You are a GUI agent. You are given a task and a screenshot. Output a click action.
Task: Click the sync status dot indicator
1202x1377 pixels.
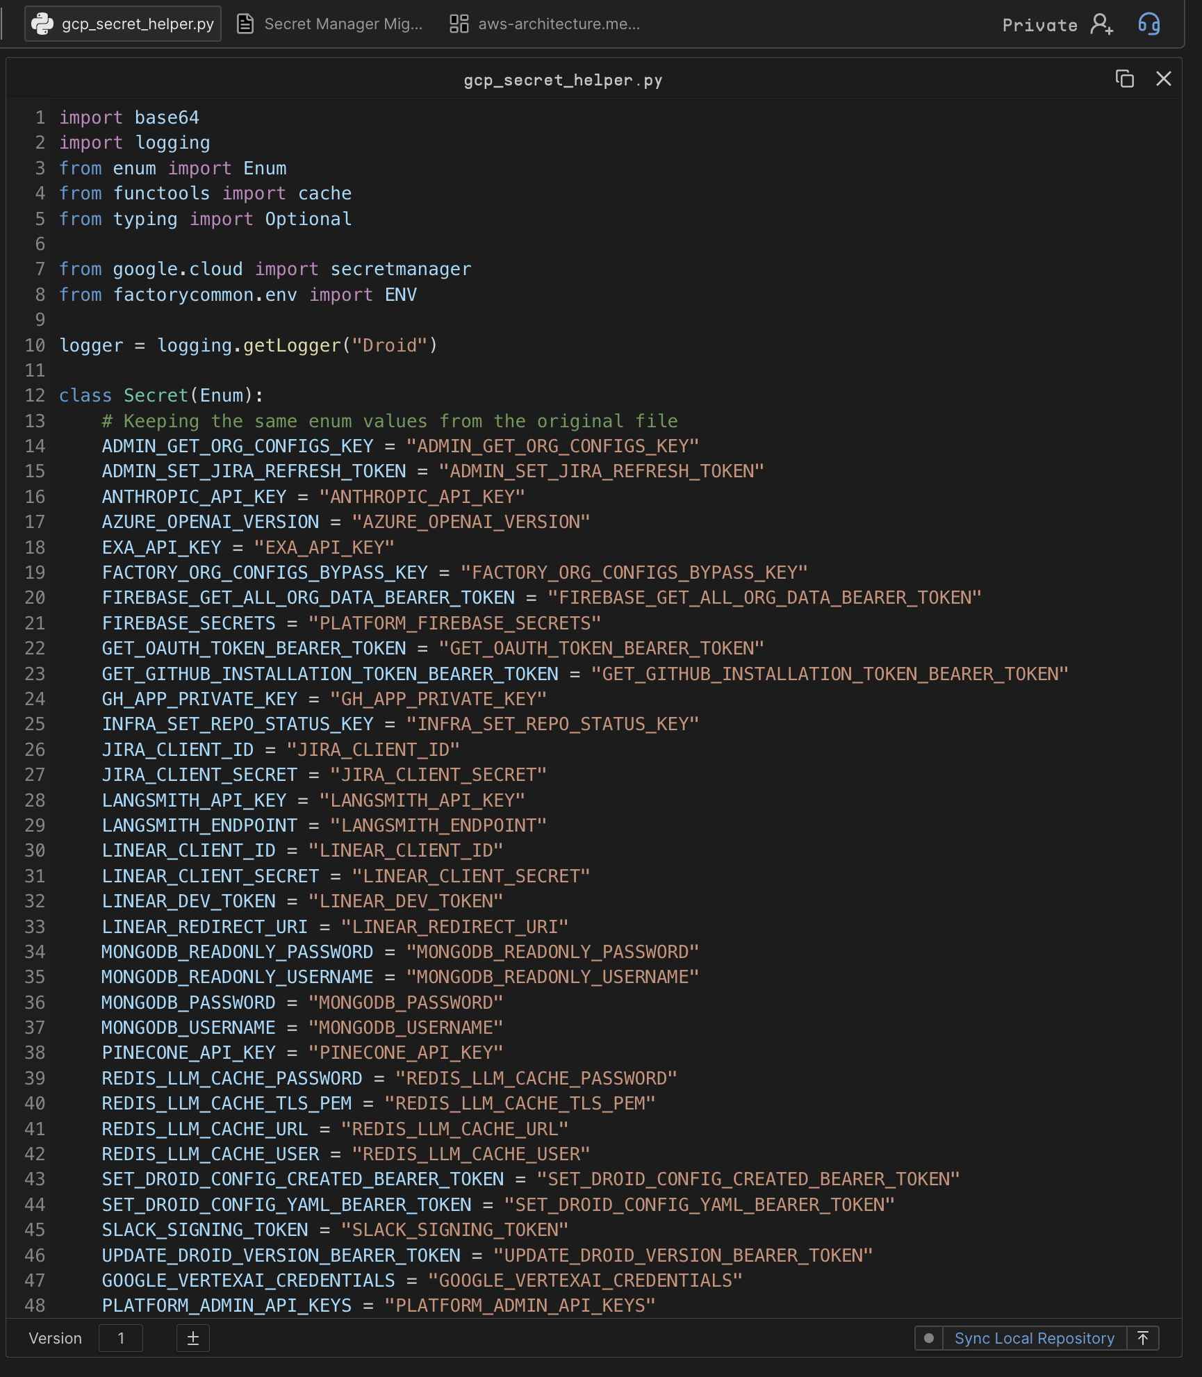coord(929,1338)
